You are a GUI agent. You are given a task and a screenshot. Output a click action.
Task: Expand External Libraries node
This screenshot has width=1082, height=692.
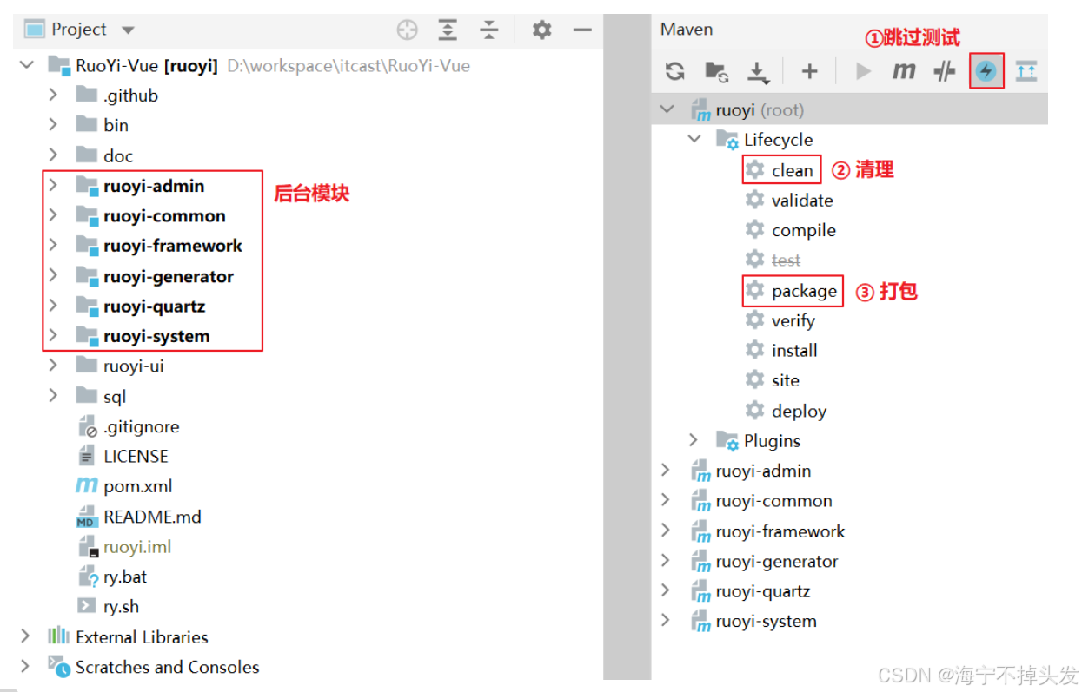tap(26, 636)
